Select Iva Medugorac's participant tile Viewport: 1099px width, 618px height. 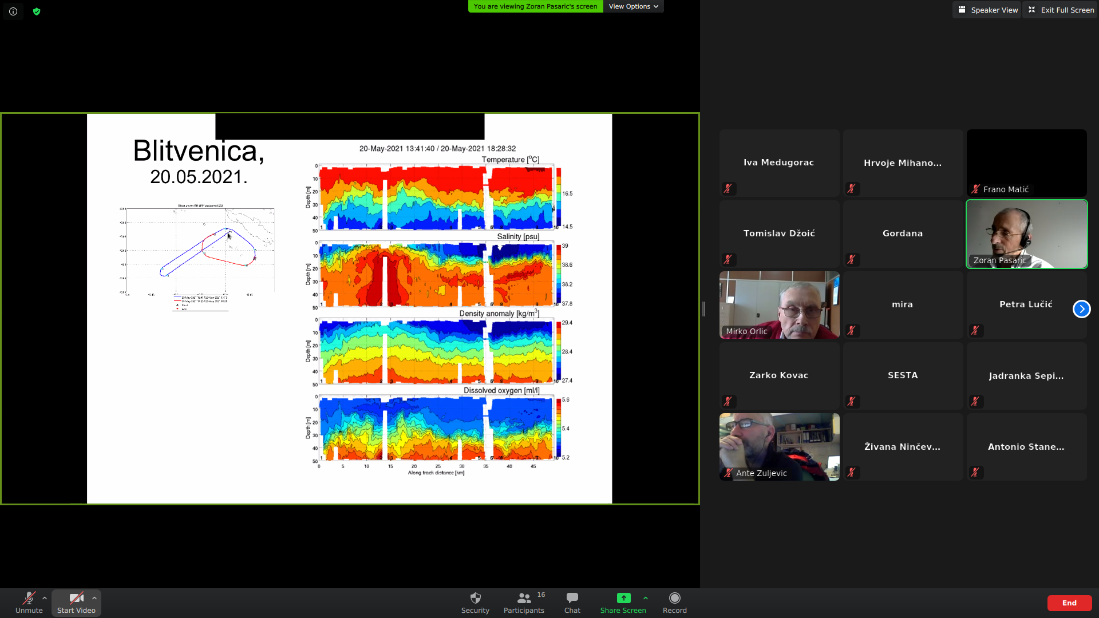pos(779,163)
